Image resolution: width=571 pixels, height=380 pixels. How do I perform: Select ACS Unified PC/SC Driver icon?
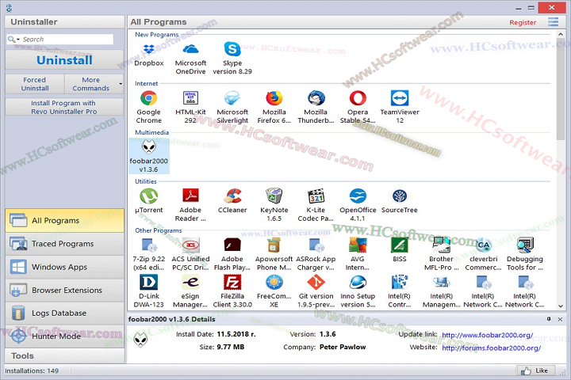pos(190,245)
